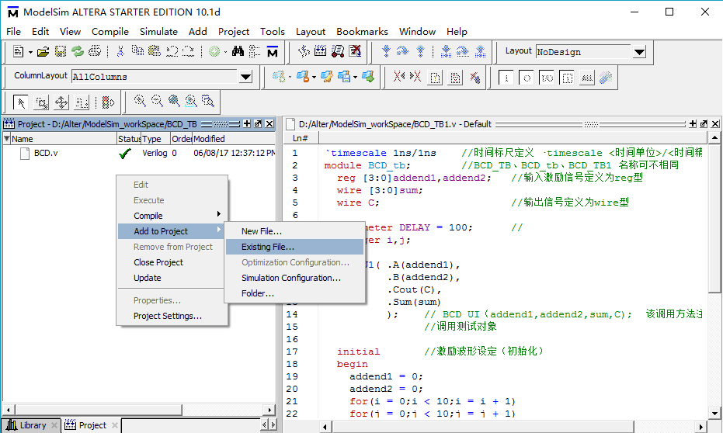The image size is (723, 433).
Task: Expand the Compile submenu in context menu
Action: click(x=173, y=216)
